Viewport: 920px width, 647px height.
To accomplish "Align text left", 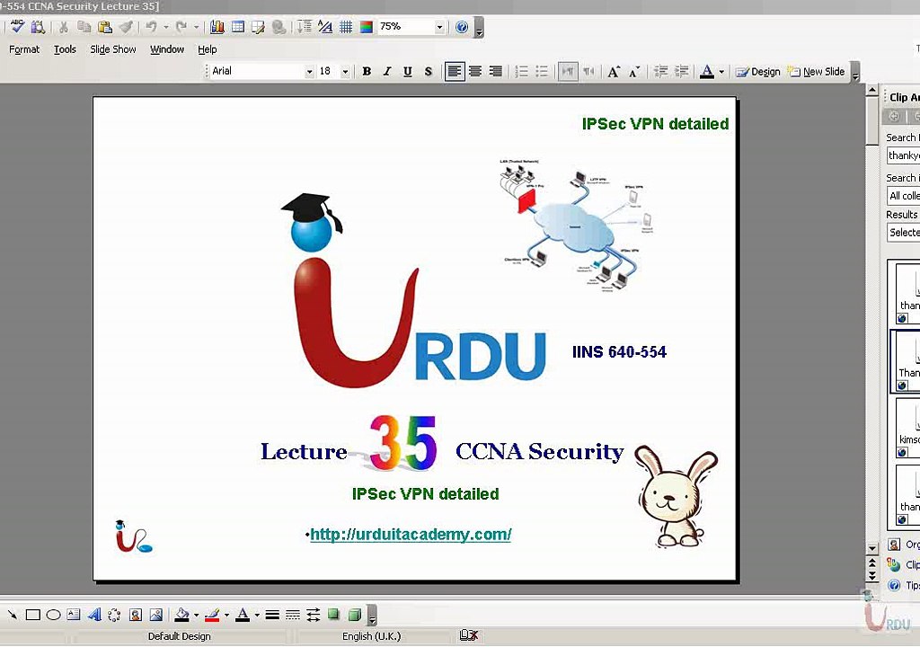I will (455, 72).
